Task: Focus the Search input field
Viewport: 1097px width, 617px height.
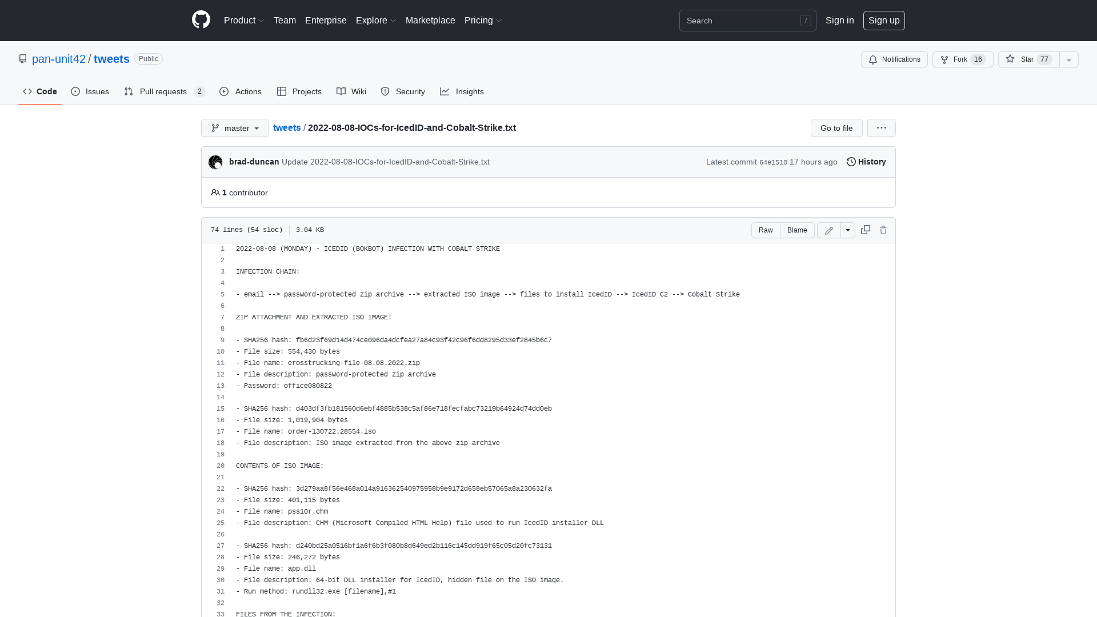Action: point(747,21)
